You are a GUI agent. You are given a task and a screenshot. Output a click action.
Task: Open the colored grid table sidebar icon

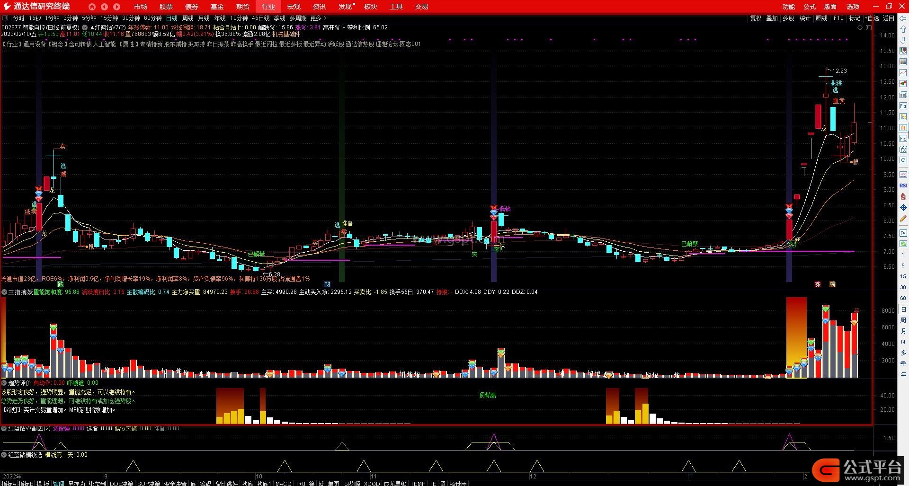pos(903,62)
